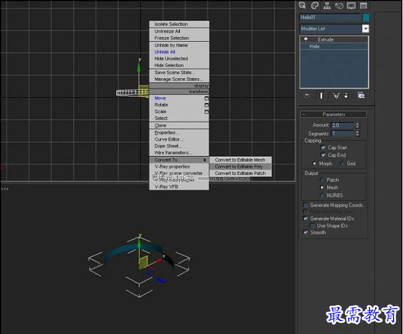
Task: Select Patch output option
Action: (x=322, y=180)
